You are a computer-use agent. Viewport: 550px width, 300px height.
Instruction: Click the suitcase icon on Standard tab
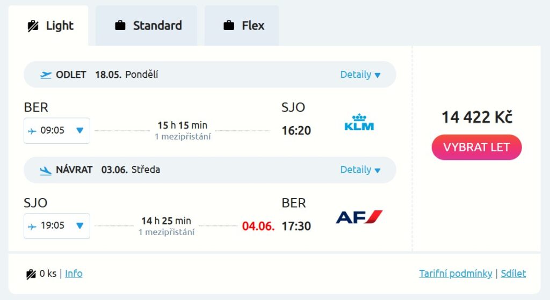pos(120,26)
